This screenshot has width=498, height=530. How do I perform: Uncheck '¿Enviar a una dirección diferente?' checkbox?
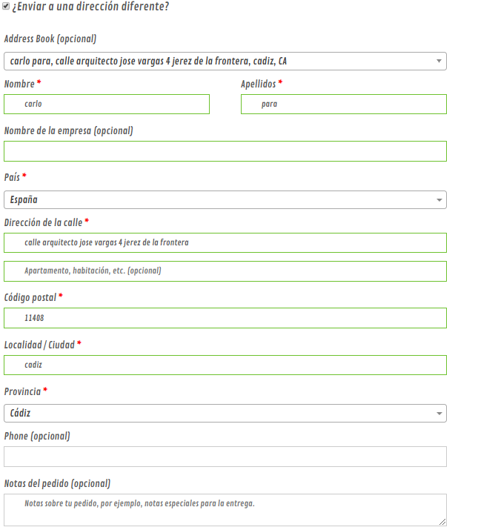(x=6, y=6)
